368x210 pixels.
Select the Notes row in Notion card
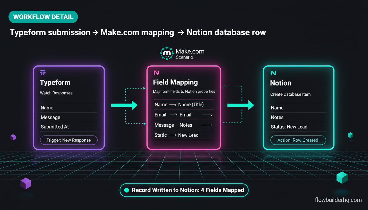click(x=298, y=117)
